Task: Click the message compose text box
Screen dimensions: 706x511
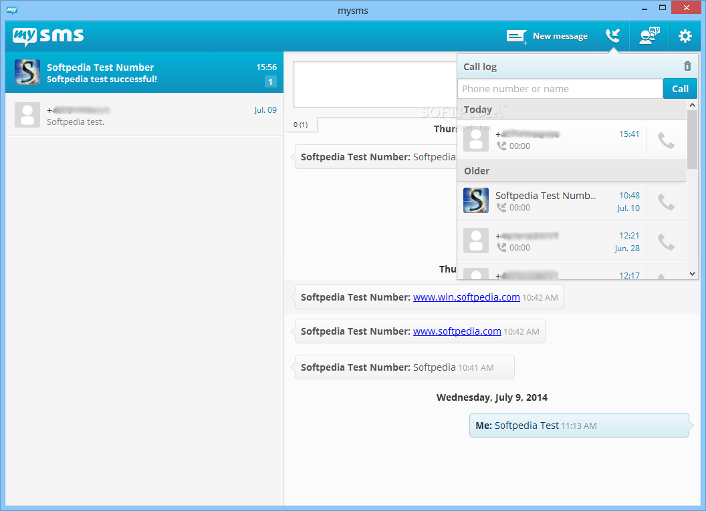Action: [x=375, y=84]
